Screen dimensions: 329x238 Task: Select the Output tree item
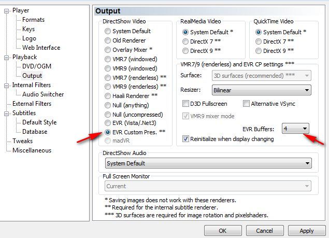(x=32, y=76)
